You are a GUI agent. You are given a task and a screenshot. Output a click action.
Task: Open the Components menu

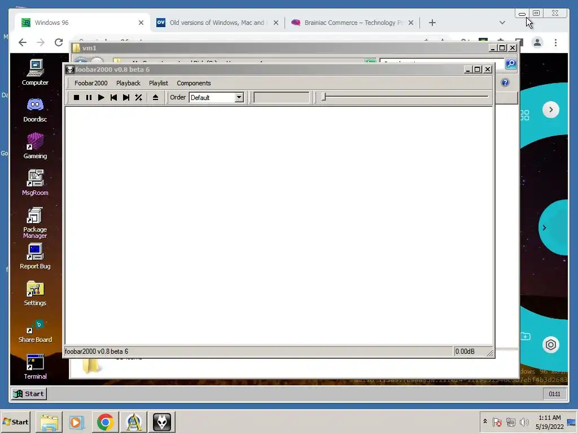pyautogui.click(x=194, y=83)
